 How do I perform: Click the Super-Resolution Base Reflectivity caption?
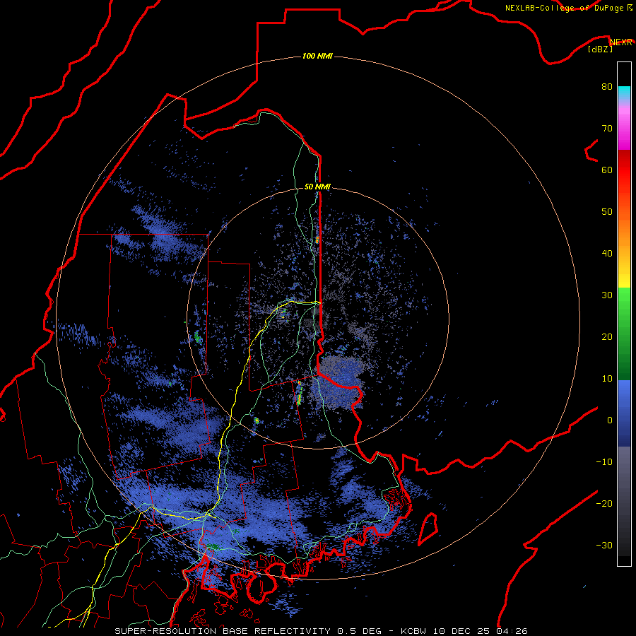[x=322, y=631]
